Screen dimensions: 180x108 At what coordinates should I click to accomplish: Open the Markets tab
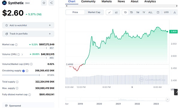106,1
